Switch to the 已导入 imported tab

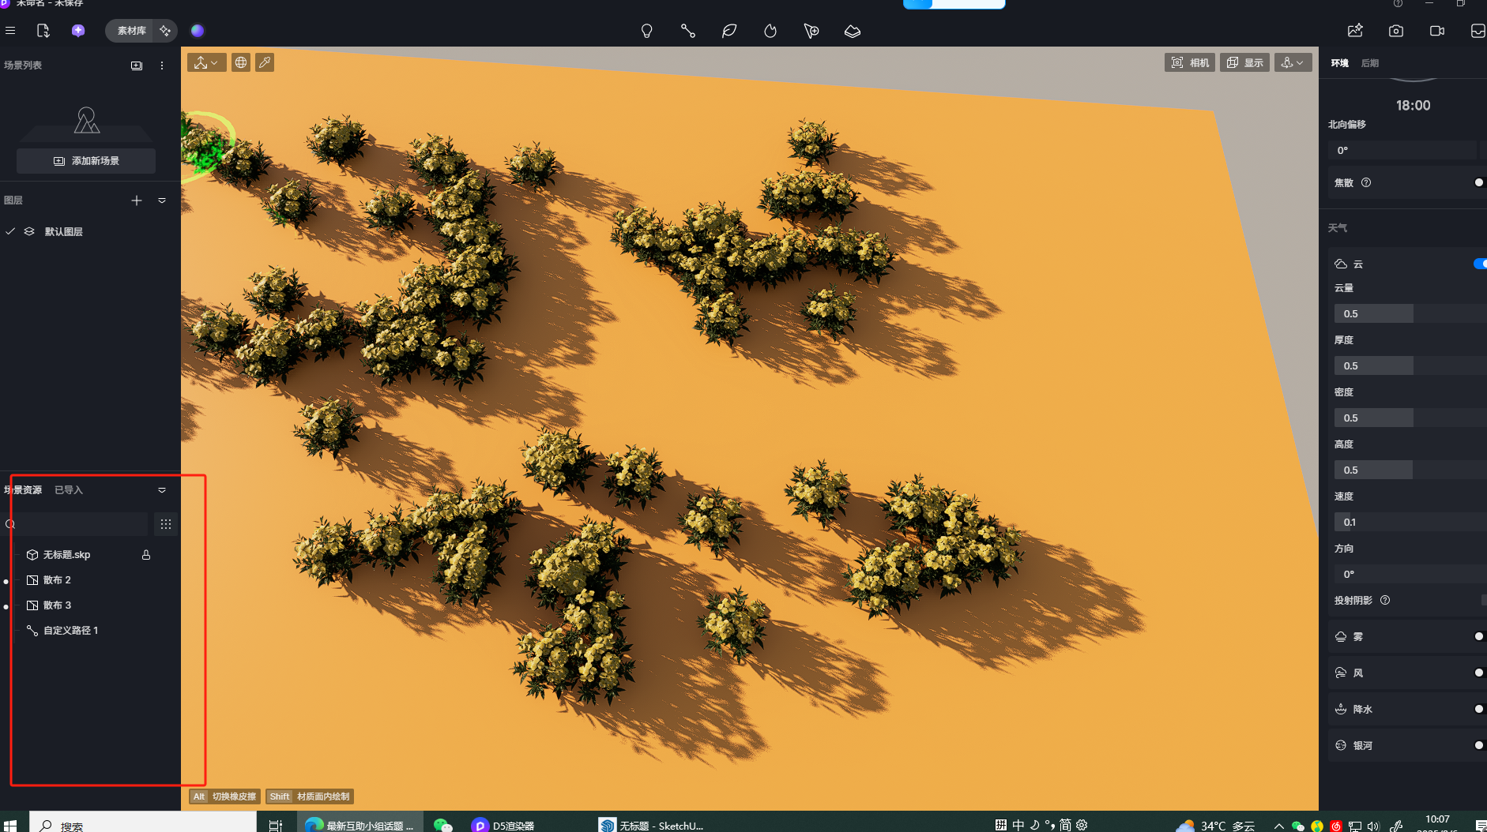[69, 490]
